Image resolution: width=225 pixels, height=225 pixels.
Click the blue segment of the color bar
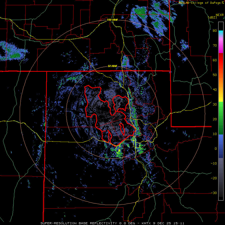(x=221, y=146)
